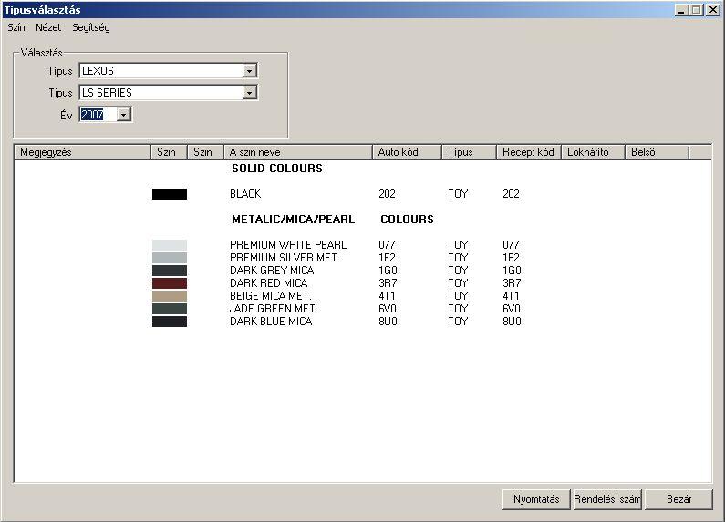Expand the LS SERIES model dropdown
The width and height of the screenshot is (725, 522).
tap(250, 93)
